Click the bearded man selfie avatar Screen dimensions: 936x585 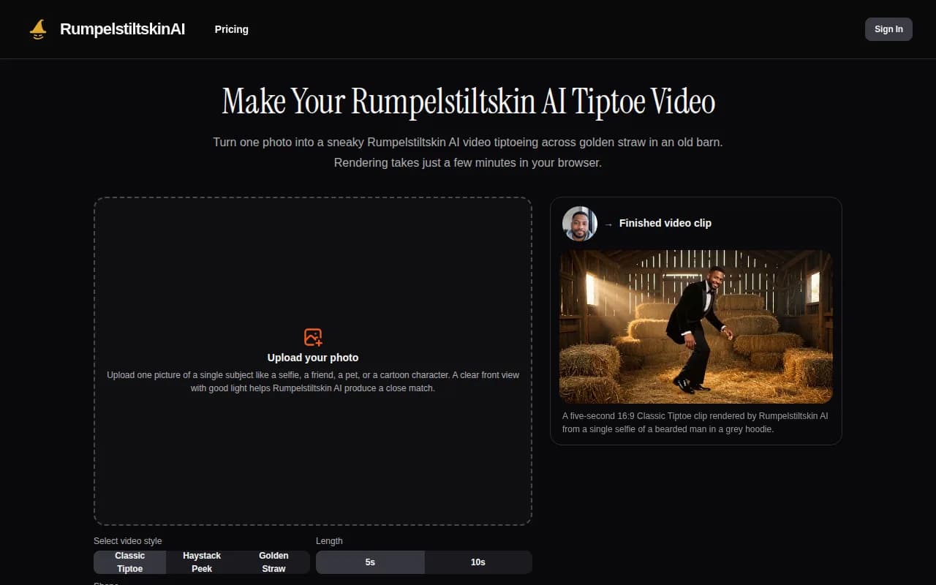tap(580, 224)
